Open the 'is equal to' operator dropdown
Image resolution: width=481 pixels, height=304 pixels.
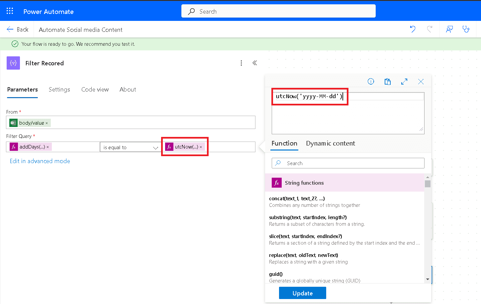[130, 147]
